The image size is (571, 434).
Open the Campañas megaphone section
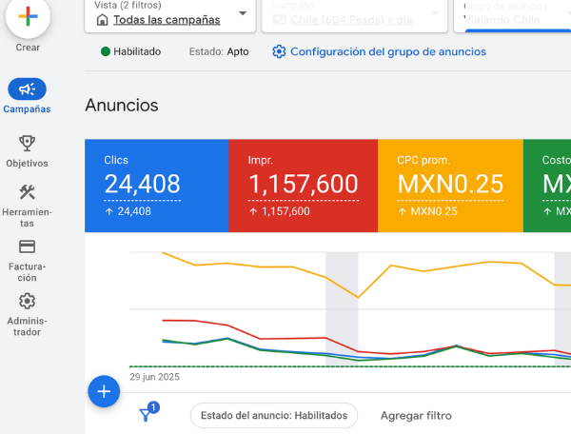pos(27,96)
